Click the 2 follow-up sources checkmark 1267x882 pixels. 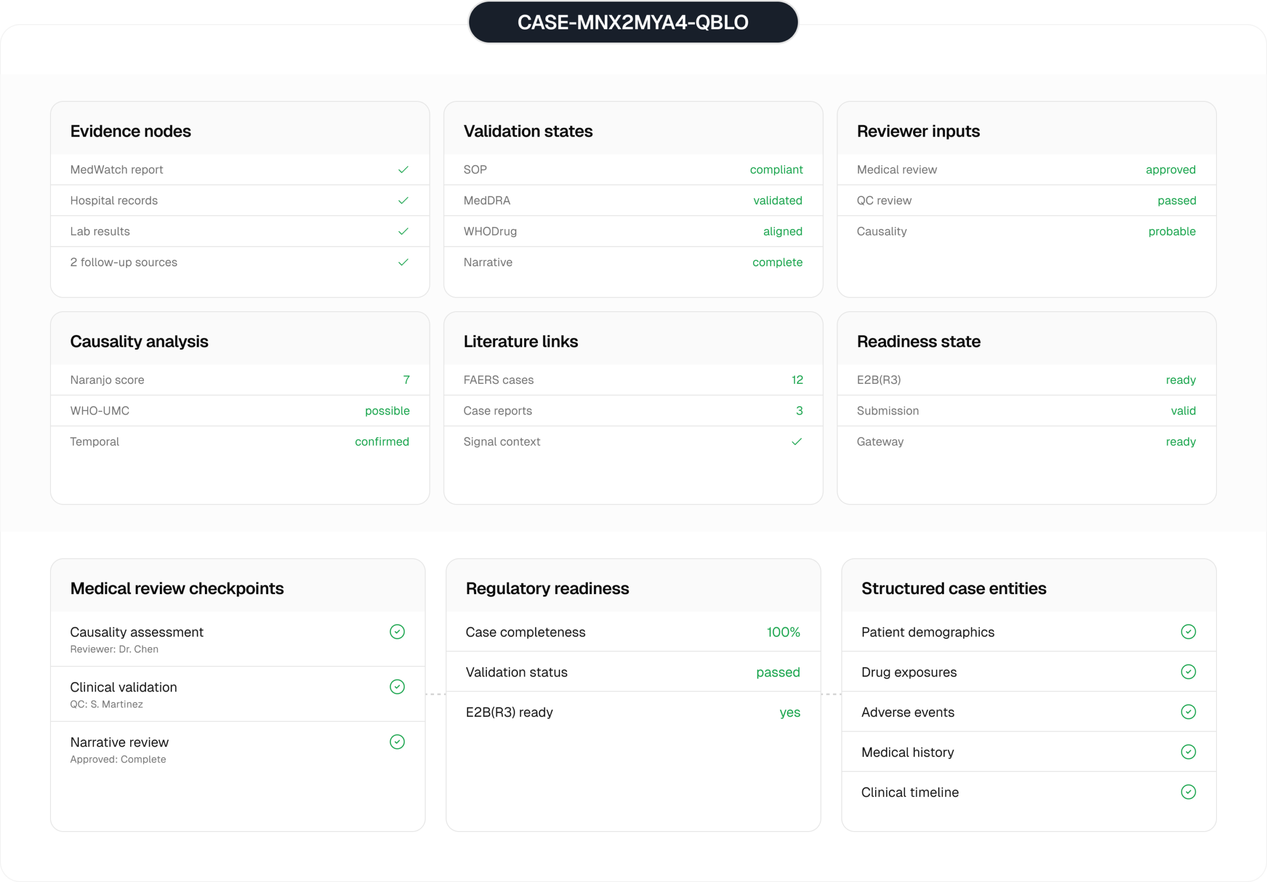pos(403,262)
